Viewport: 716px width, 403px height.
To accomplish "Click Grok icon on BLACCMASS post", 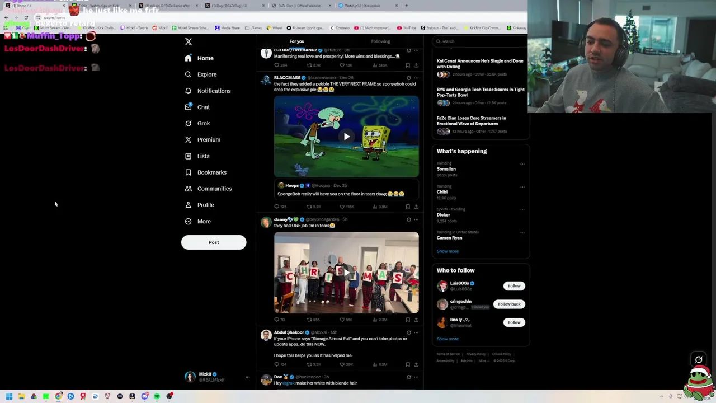I will [x=408, y=78].
